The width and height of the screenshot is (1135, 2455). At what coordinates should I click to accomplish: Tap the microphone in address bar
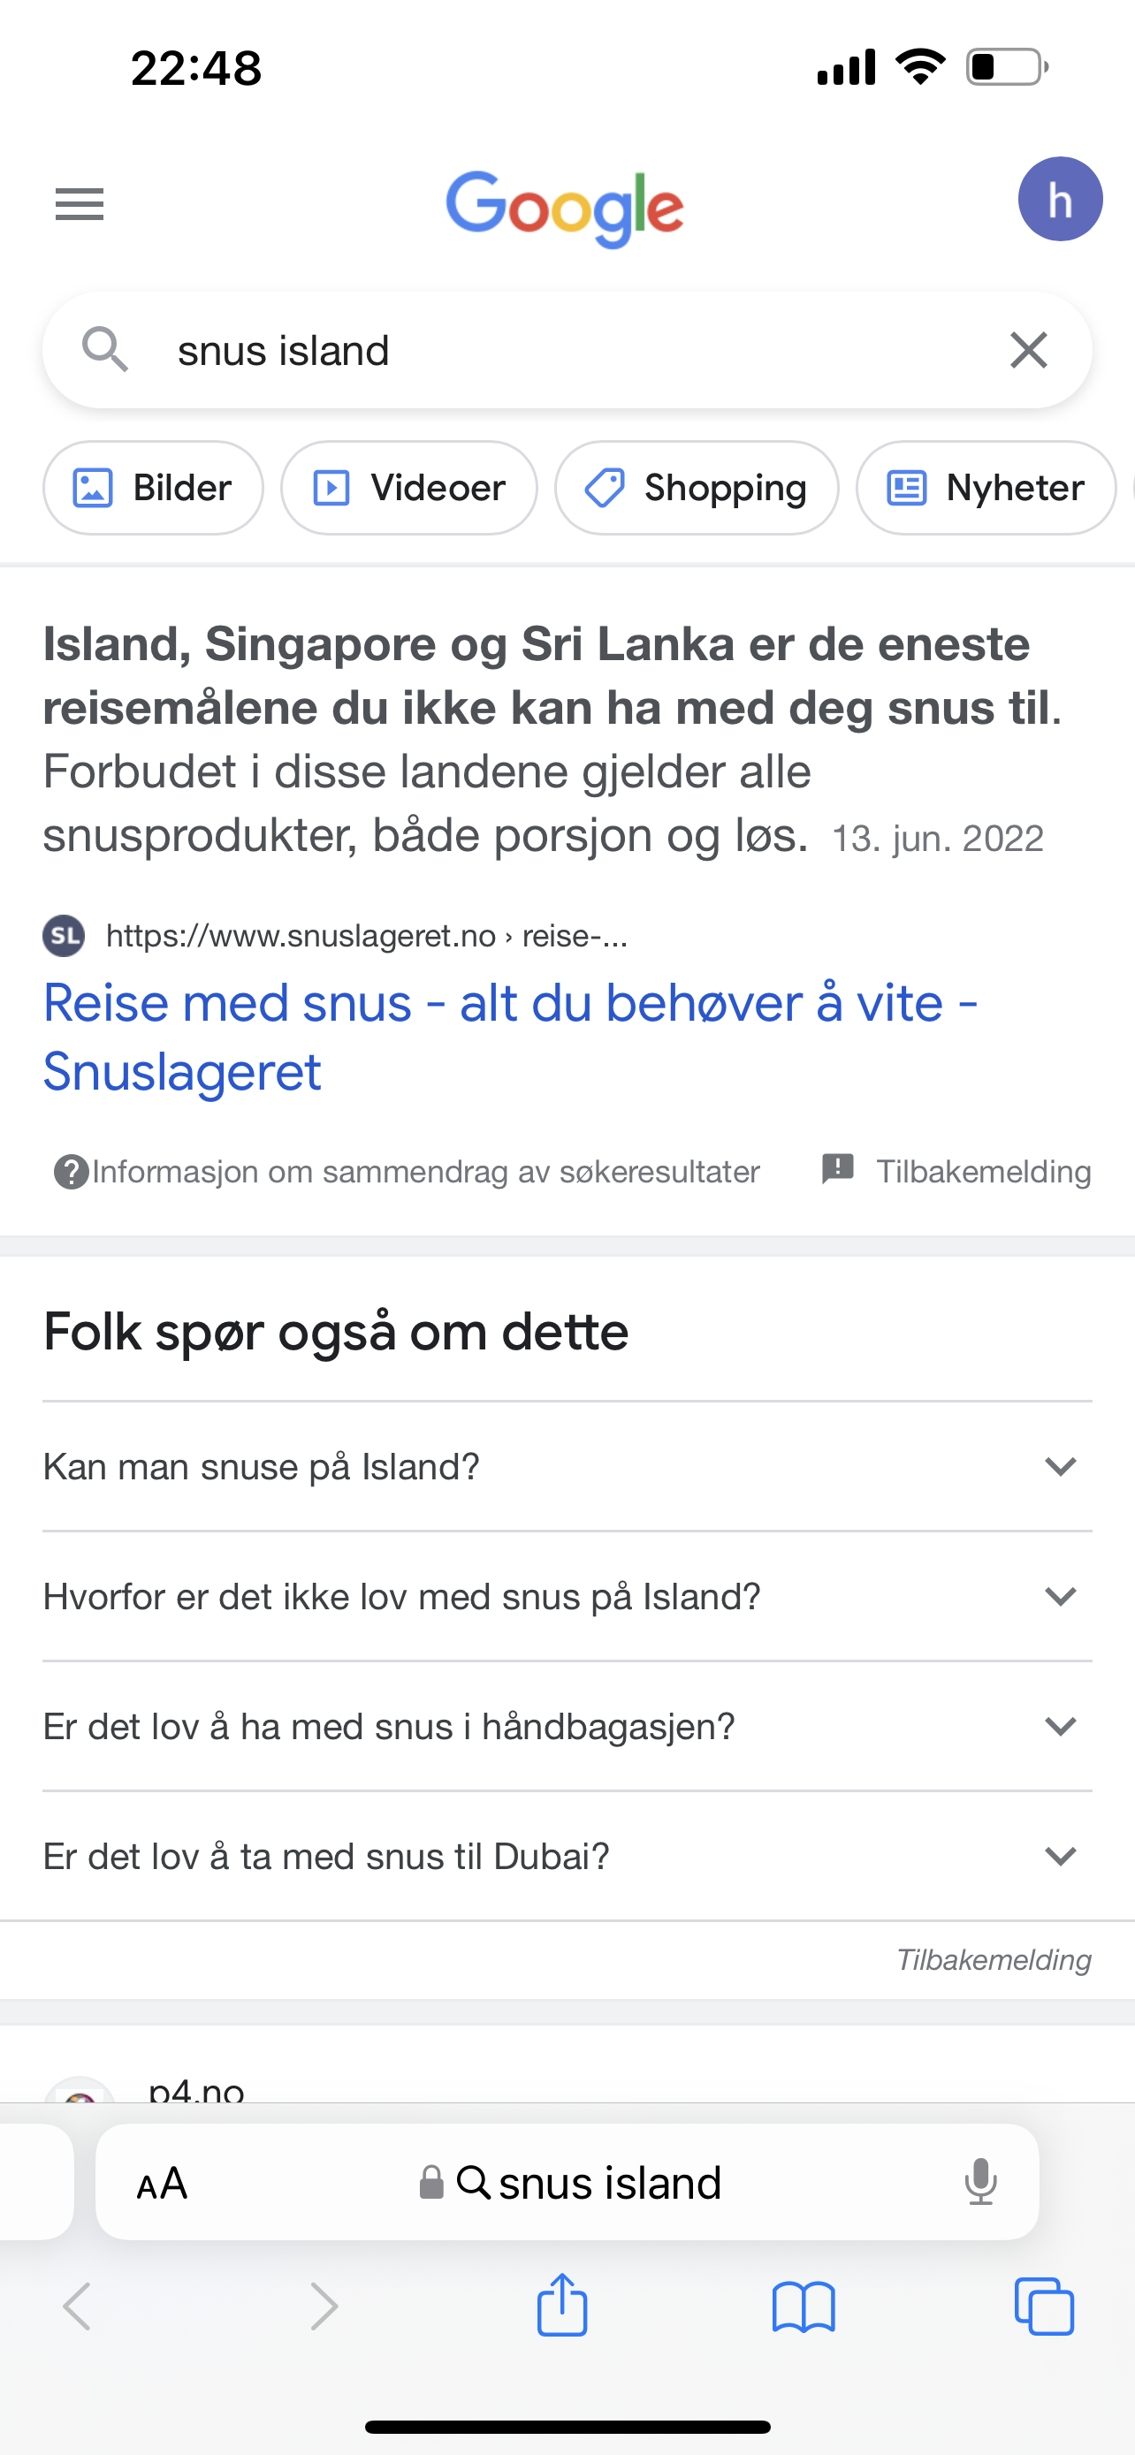(979, 2183)
